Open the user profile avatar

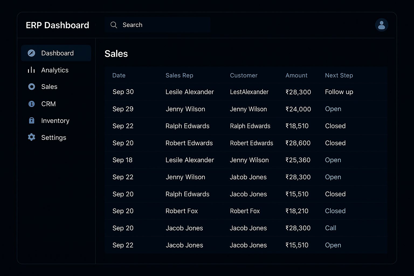381,25
